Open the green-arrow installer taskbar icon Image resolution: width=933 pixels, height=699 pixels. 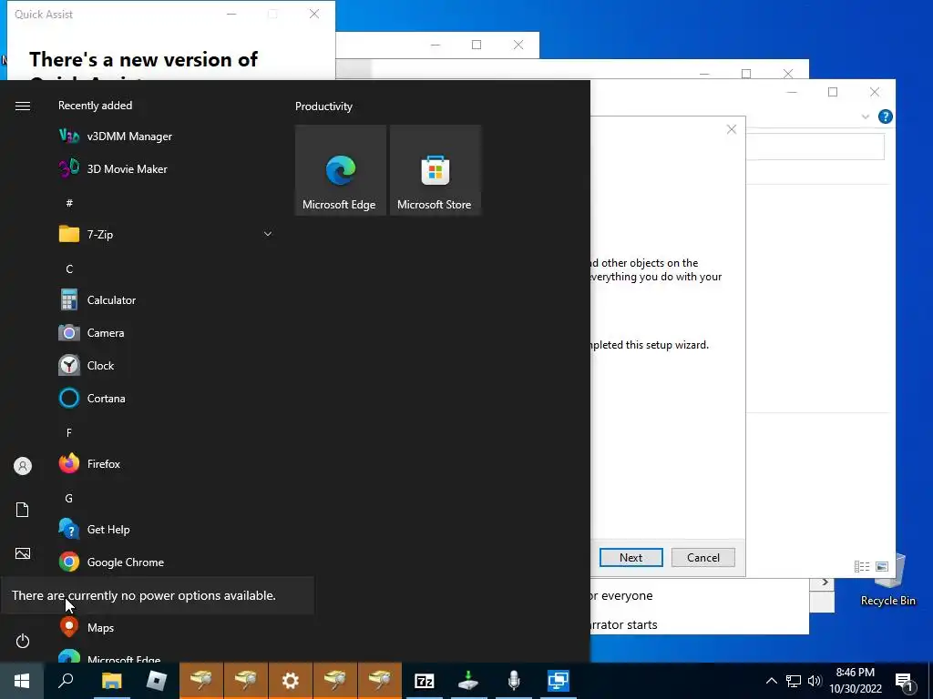(469, 681)
